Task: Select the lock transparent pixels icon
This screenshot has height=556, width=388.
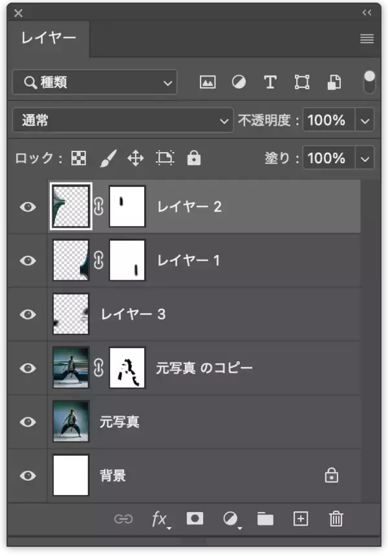Action: 78,157
